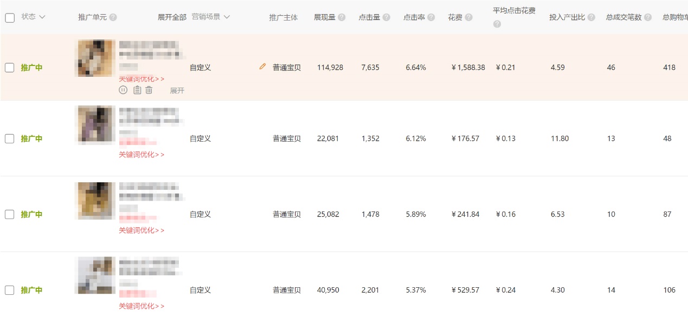Click help icon next to 花费
The height and width of the screenshot is (324, 688).
[468, 17]
